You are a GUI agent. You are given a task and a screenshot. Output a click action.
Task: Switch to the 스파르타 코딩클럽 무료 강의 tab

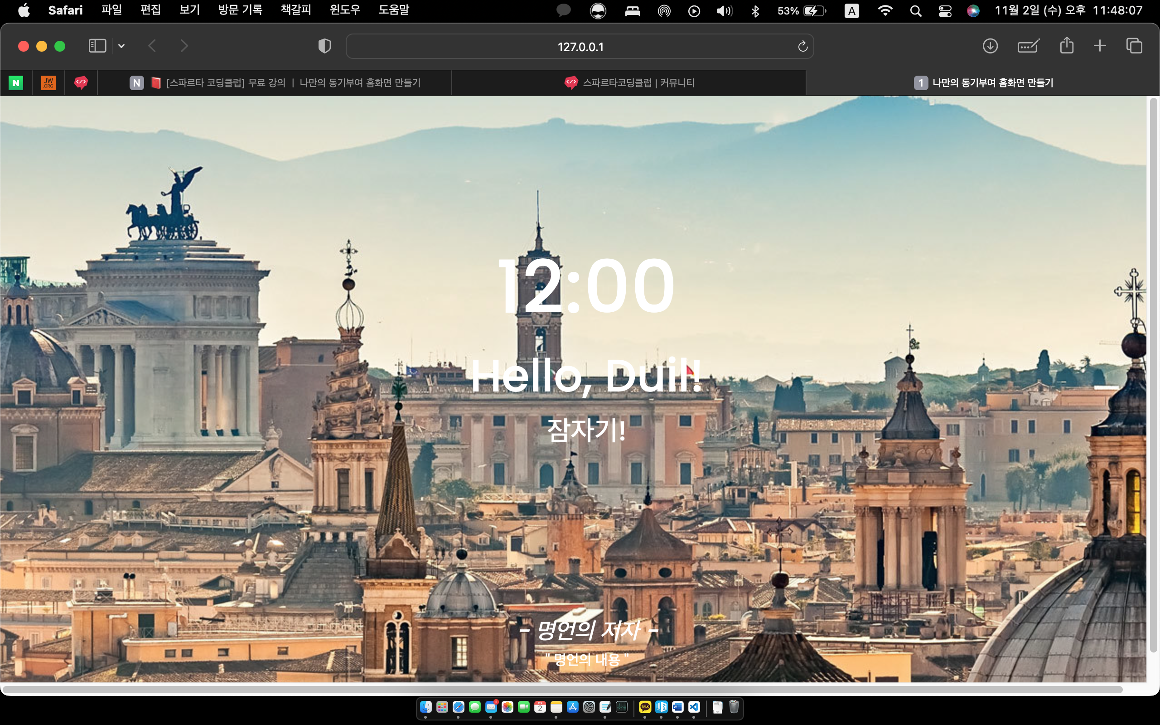[x=275, y=83]
